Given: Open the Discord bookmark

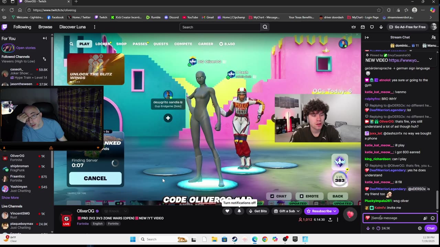Looking at the screenshot, I should 172,17.
